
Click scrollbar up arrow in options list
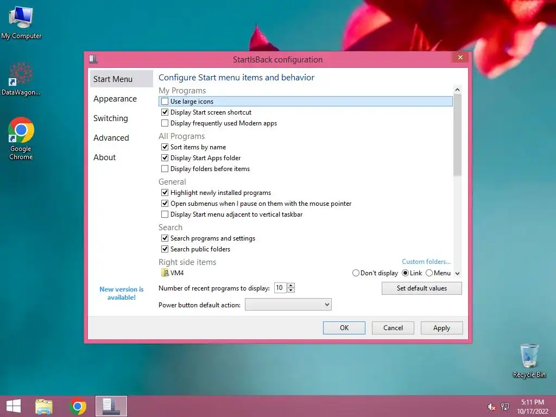457,90
